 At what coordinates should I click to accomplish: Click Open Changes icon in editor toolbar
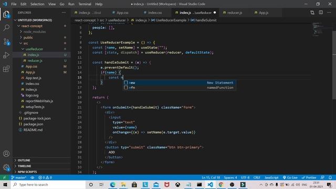click(312, 13)
